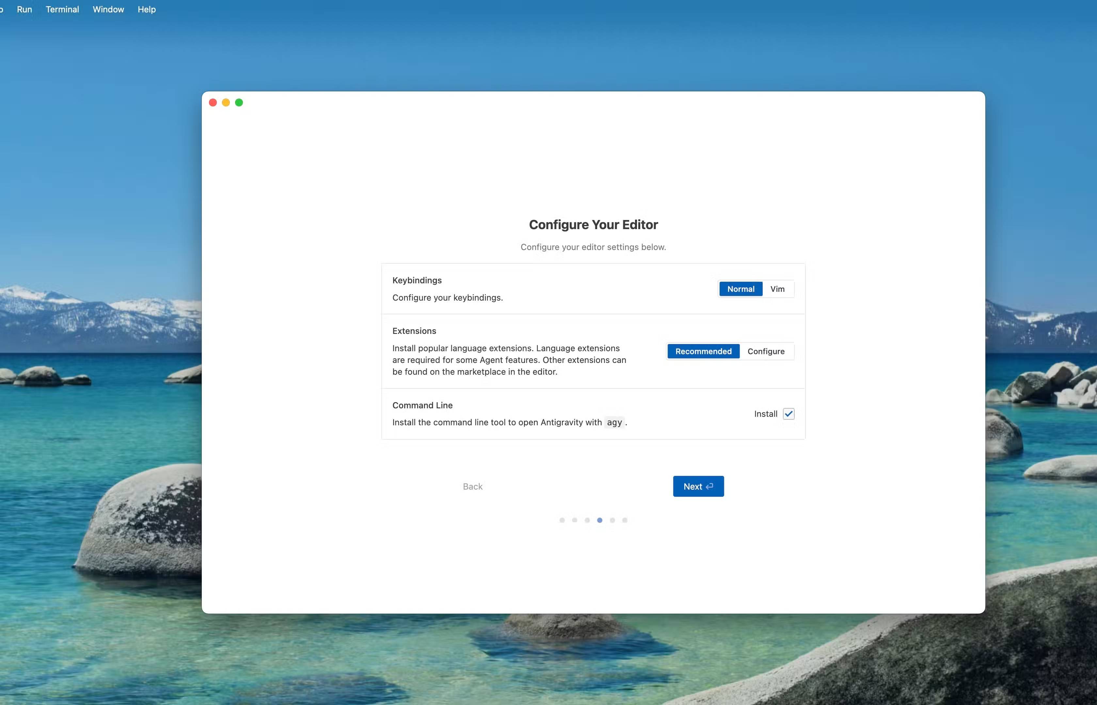Viewport: 1097px width, 705px height.
Task: Go Back to the previous step
Action: coord(472,486)
